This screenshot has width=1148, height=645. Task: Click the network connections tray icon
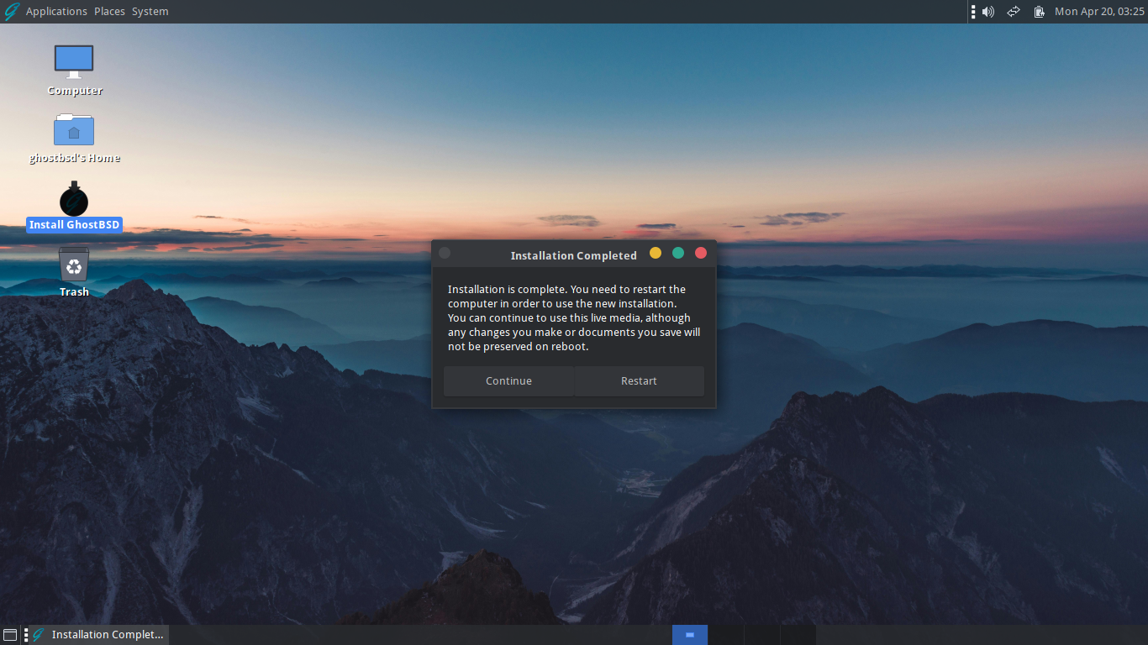(1013, 11)
